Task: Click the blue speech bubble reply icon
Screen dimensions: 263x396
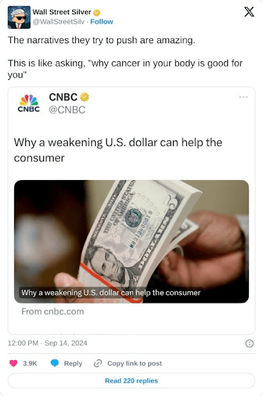Action: point(54,363)
